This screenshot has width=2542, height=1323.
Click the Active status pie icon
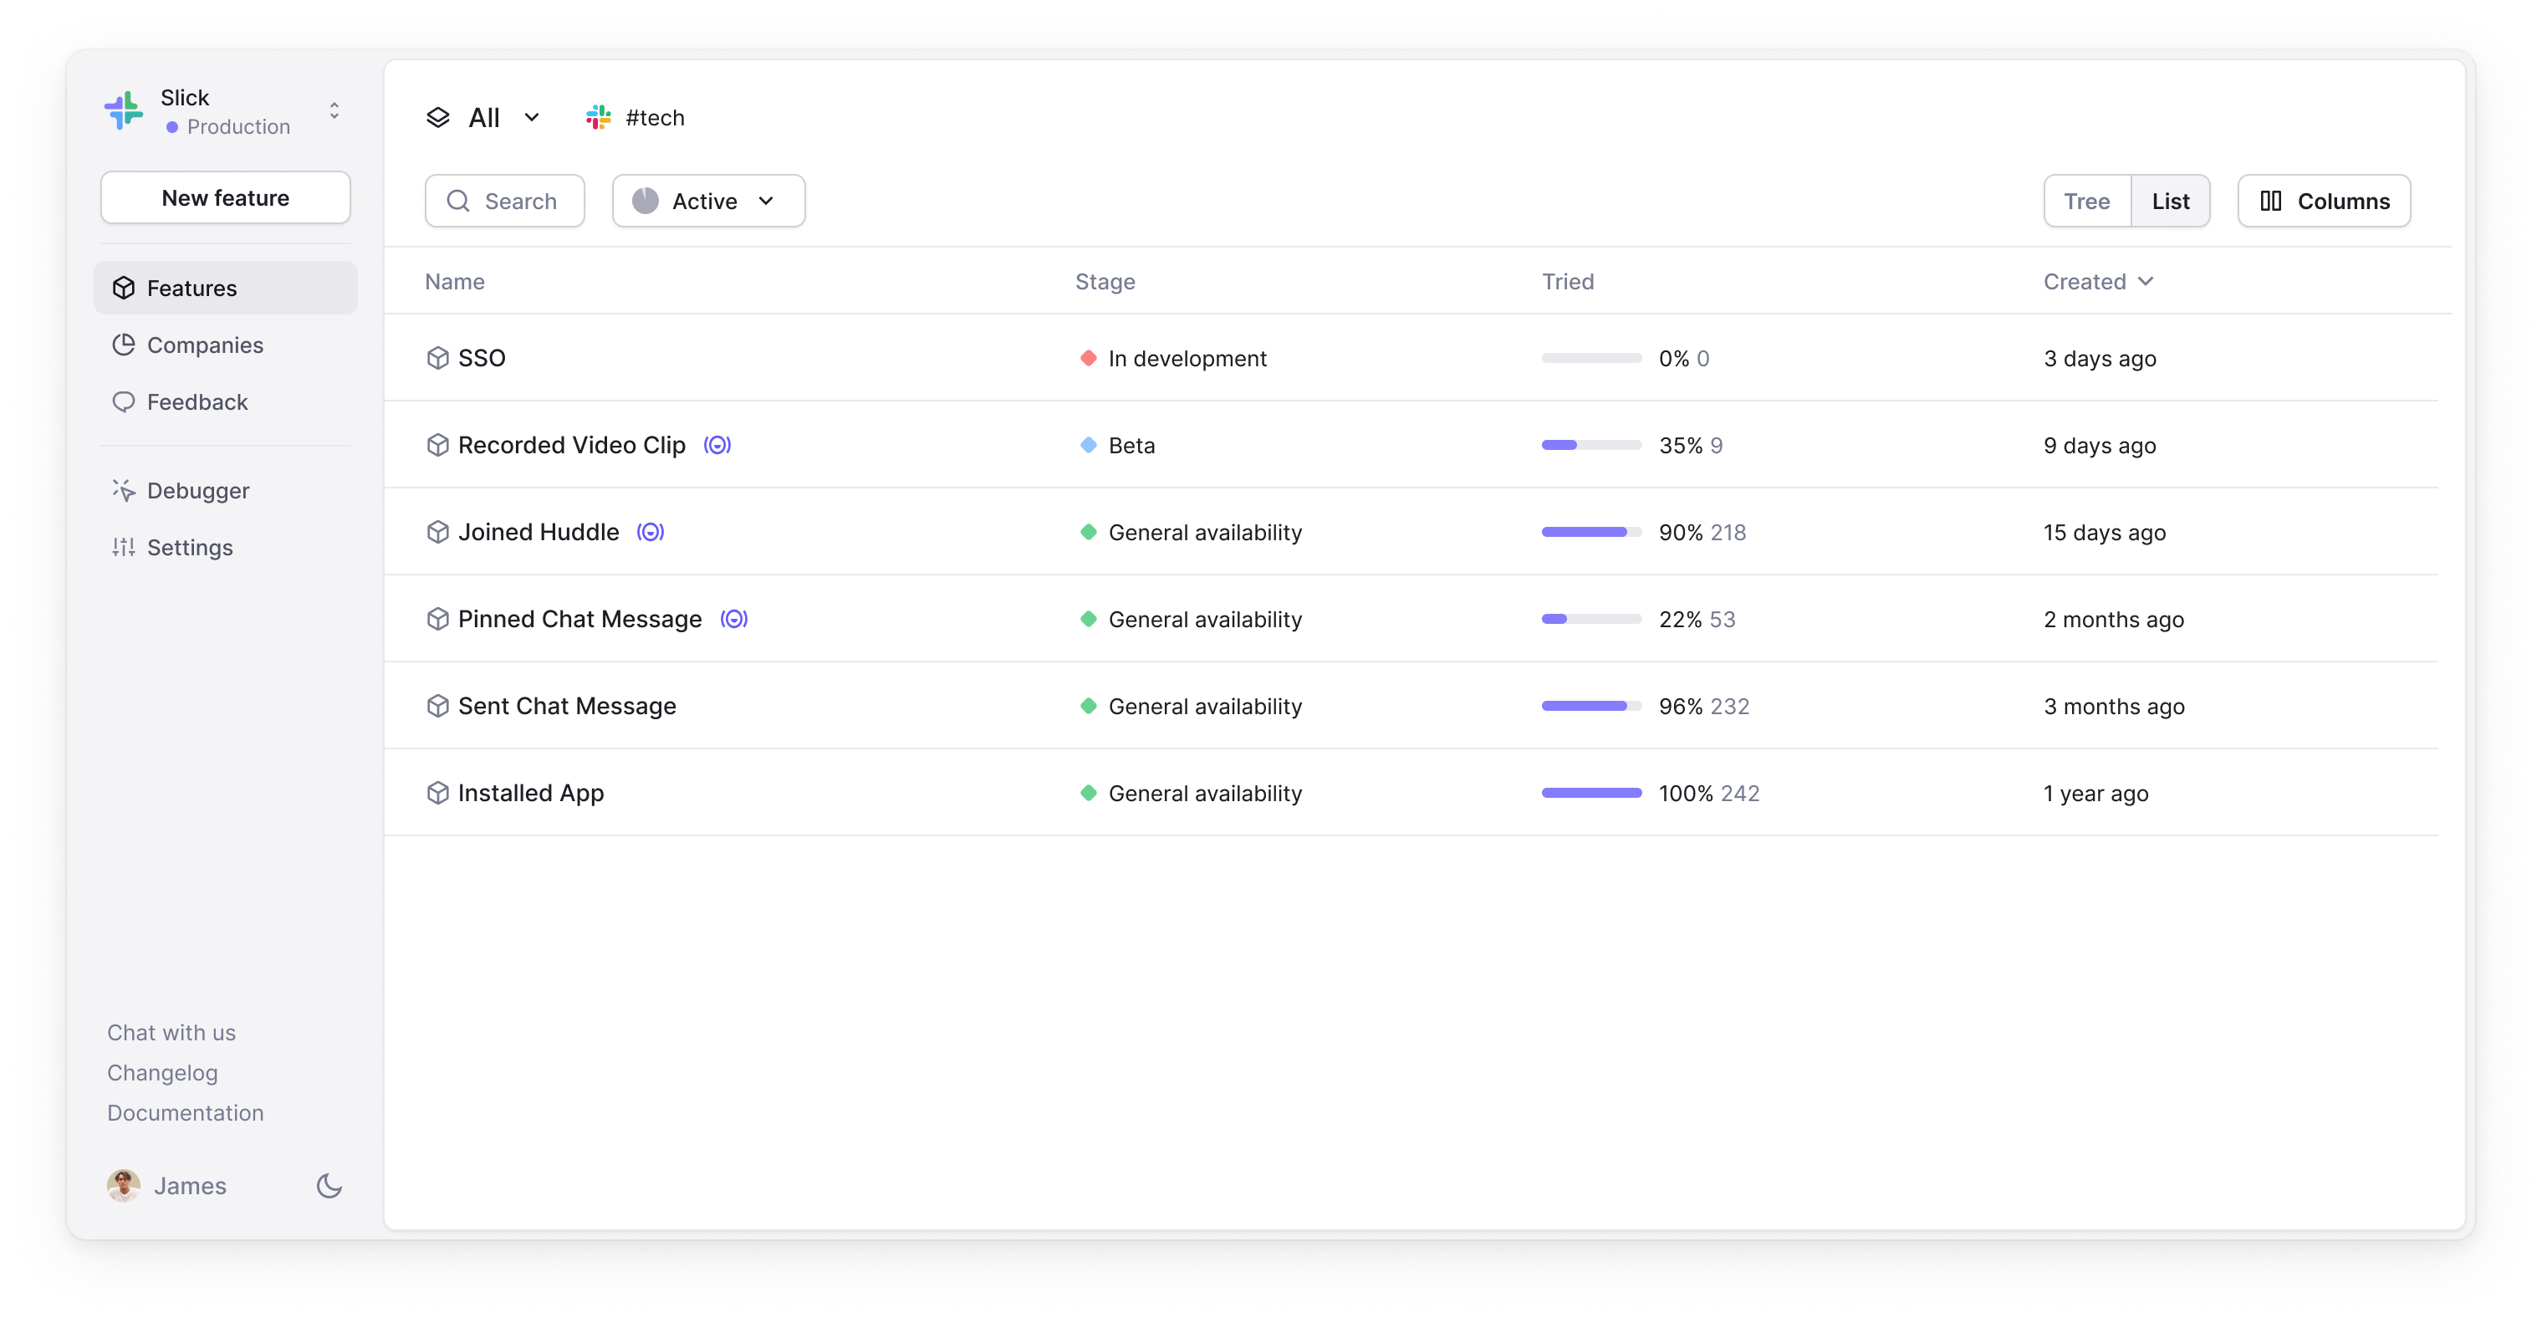tap(646, 202)
